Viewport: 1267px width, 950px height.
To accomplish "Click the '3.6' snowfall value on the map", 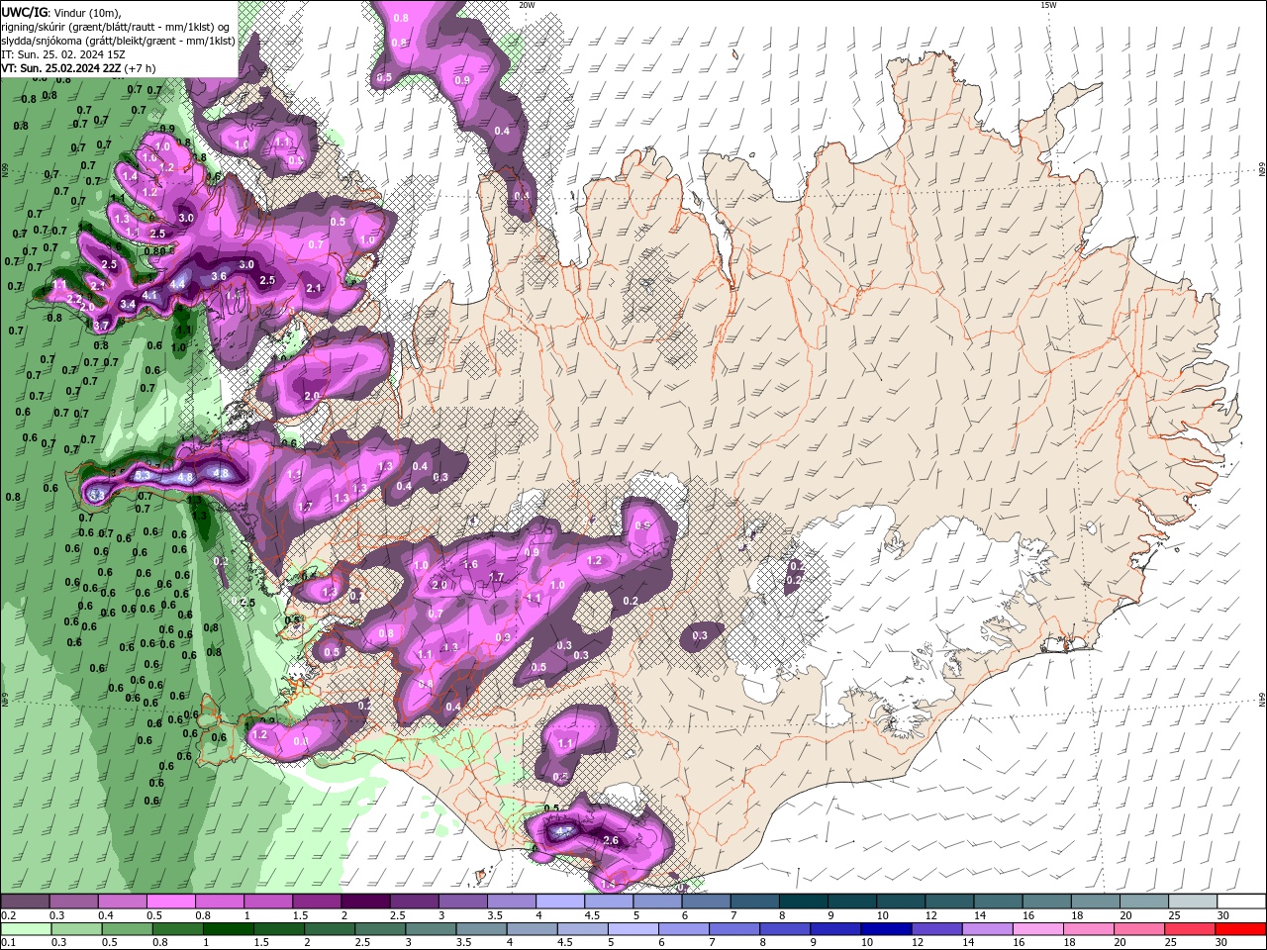I will [220, 276].
